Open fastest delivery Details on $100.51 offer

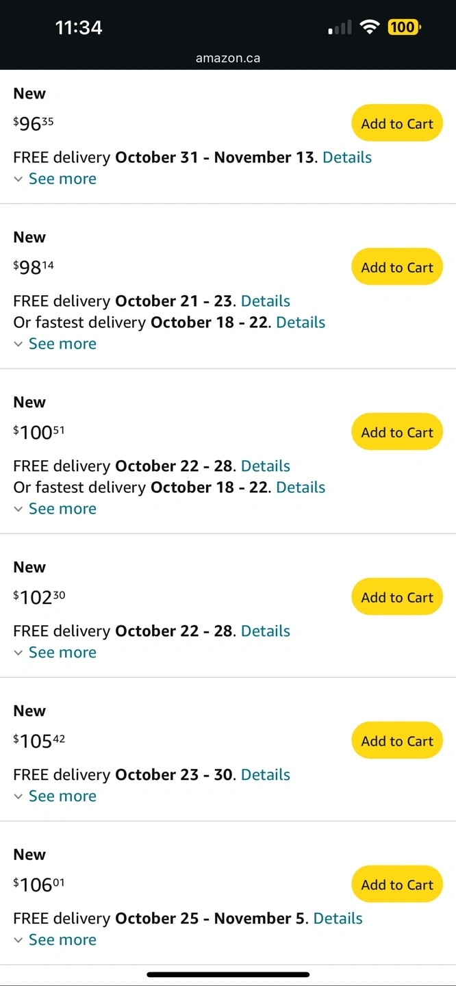click(301, 488)
